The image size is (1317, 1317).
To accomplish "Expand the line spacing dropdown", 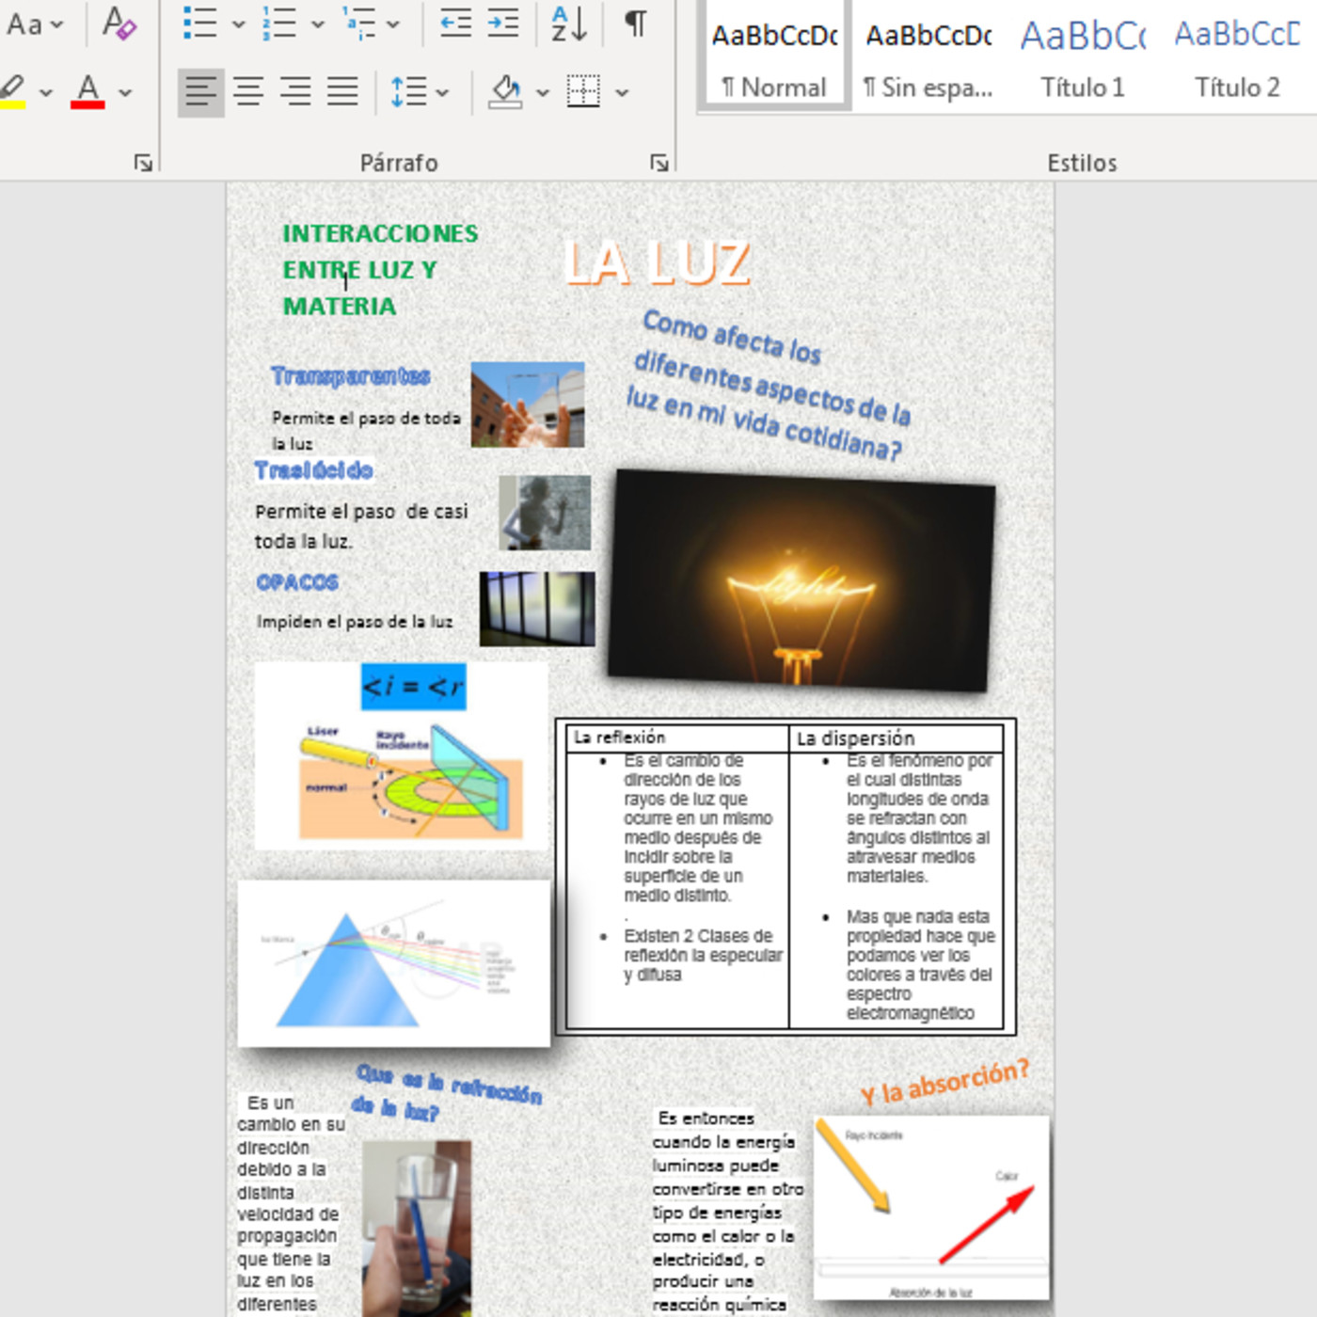I will tap(442, 92).
